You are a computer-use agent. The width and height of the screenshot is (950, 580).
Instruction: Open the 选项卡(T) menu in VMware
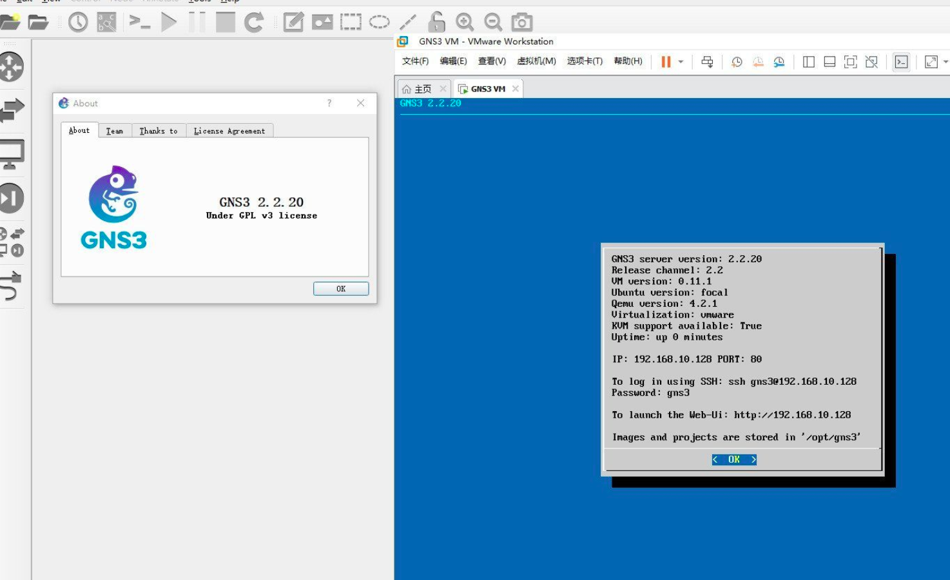585,61
